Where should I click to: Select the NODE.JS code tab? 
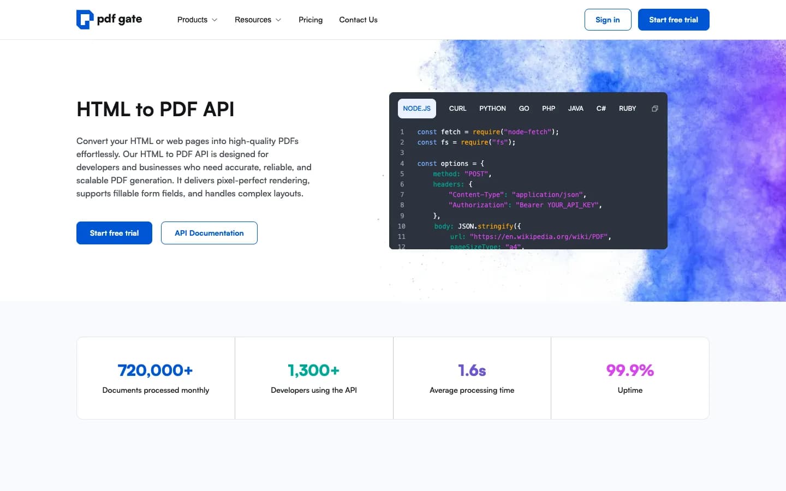click(417, 109)
